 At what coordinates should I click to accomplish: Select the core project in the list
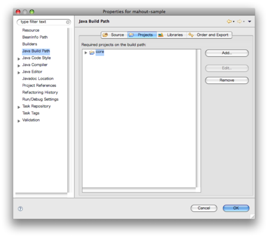click(100, 52)
